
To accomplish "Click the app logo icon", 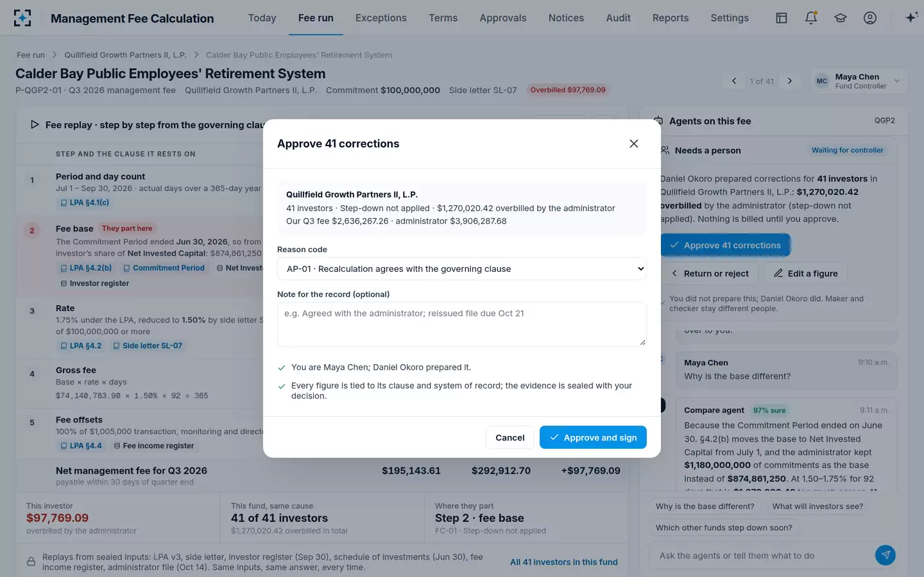I will coord(22,18).
